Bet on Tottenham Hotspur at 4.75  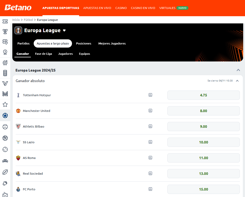click(203, 95)
